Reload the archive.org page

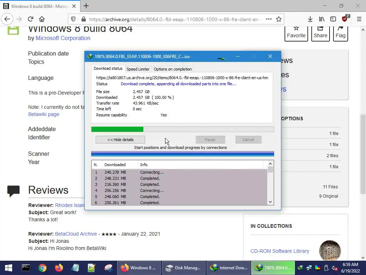pos(30,19)
